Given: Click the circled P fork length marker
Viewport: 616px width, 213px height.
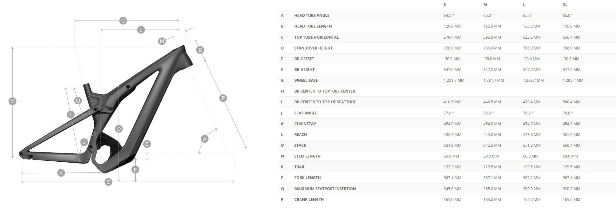Looking at the screenshot, I should coord(223,98).
